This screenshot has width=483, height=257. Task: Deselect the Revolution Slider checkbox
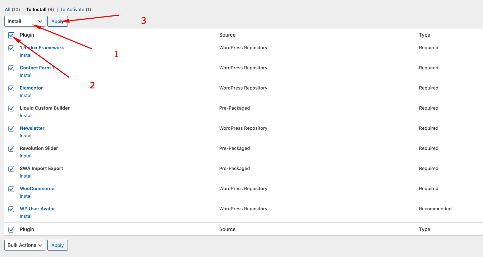(11, 149)
